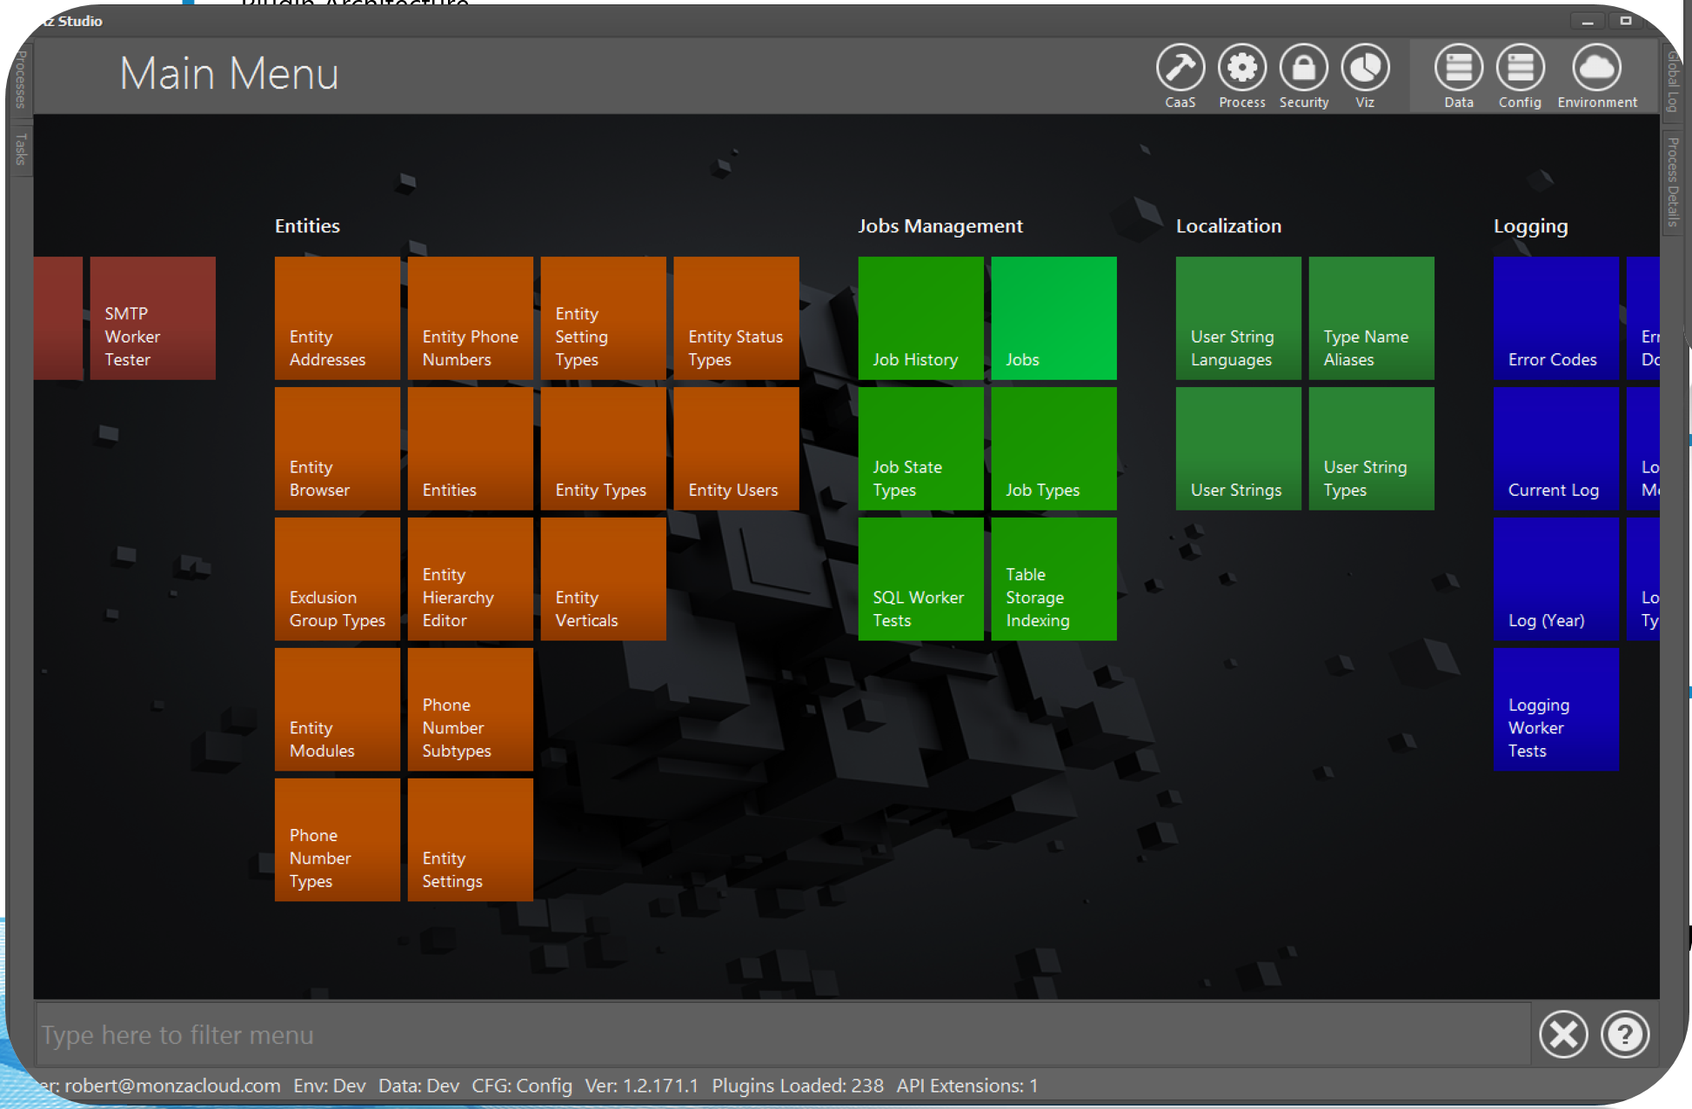Screen dimensions: 1692x1109
Task: Open the Process Details side tab
Action: [x=1671, y=181]
